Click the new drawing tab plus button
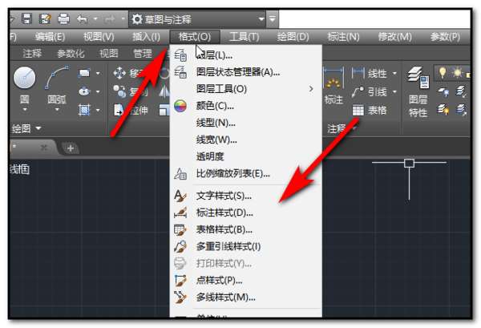This screenshot has width=481, height=328. (71, 148)
